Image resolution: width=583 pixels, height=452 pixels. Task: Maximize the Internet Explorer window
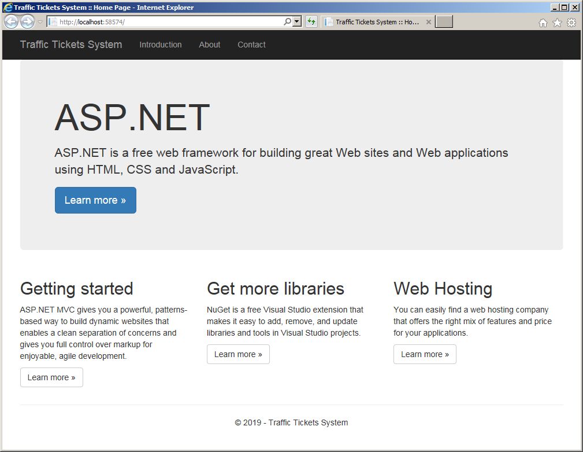click(x=564, y=8)
